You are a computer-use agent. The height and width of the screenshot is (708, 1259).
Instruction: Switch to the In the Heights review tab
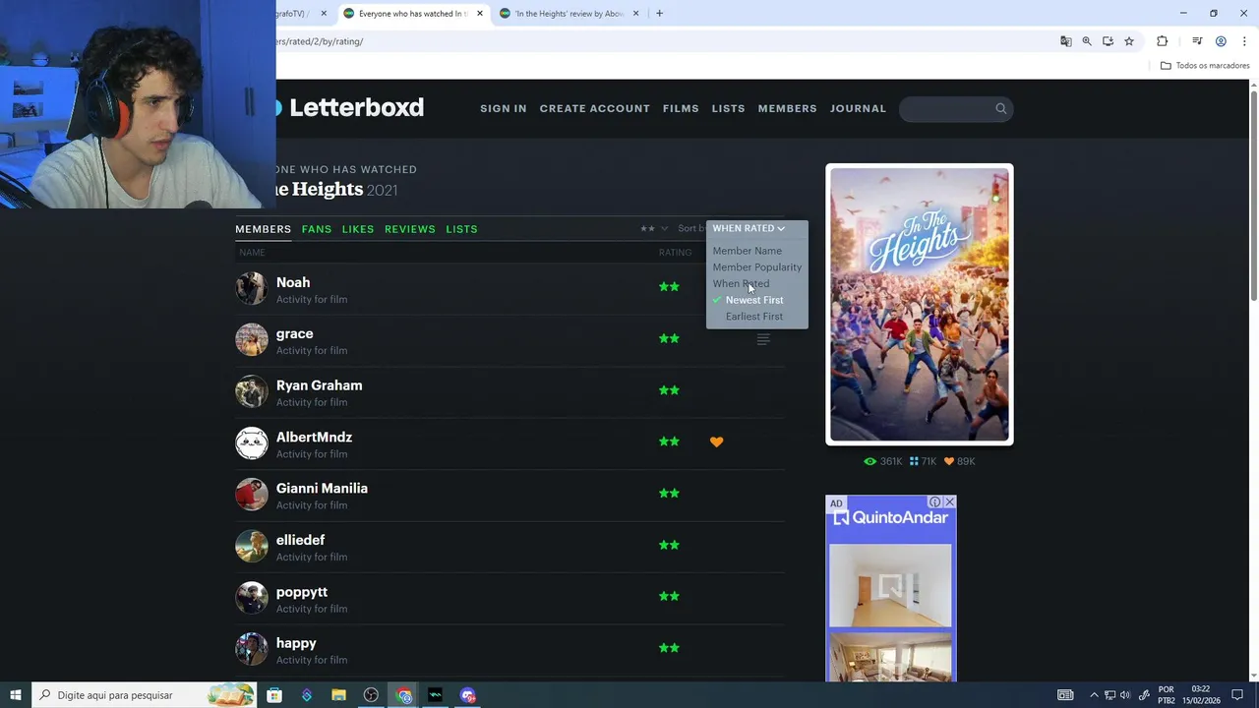point(569,14)
